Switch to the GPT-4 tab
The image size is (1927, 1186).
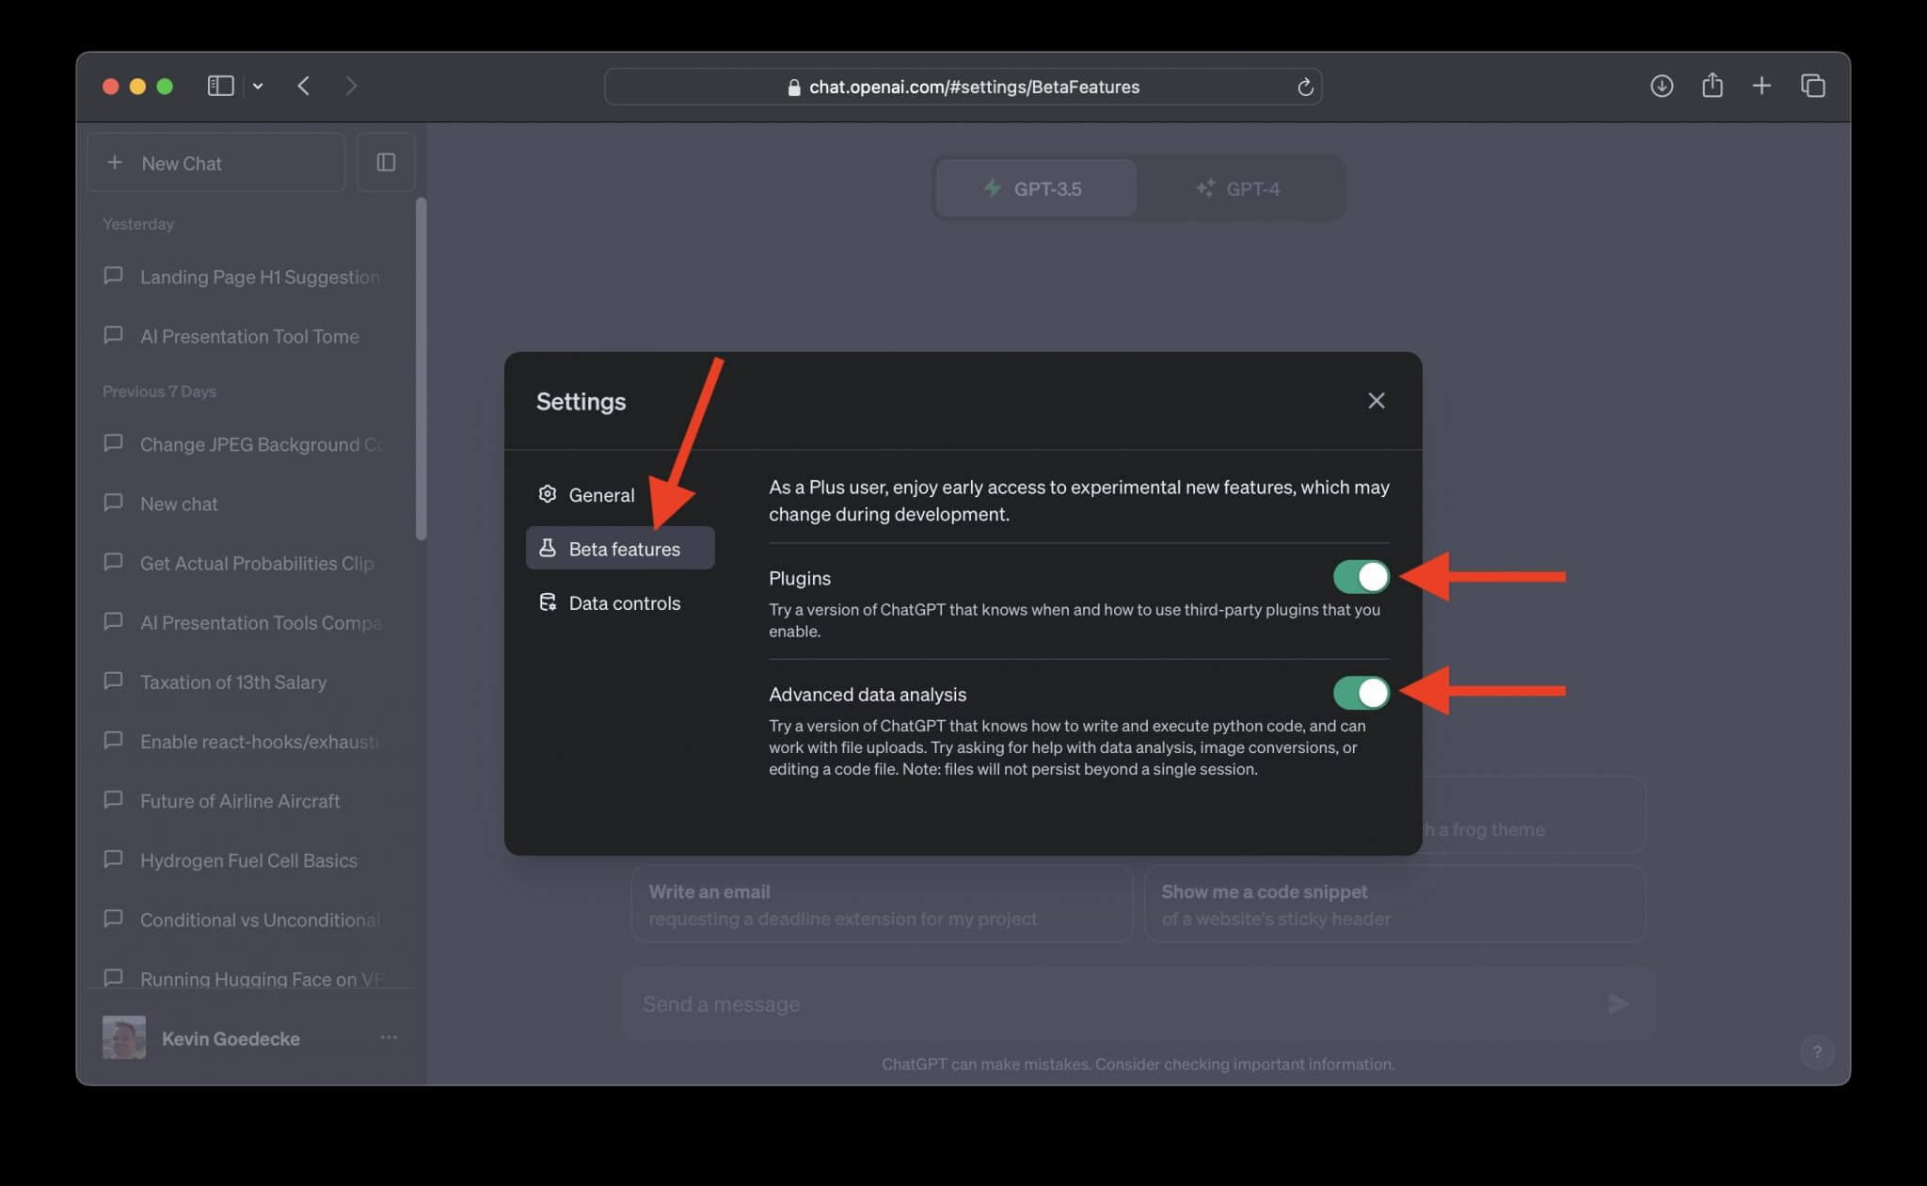click(x=1240, y=188)
